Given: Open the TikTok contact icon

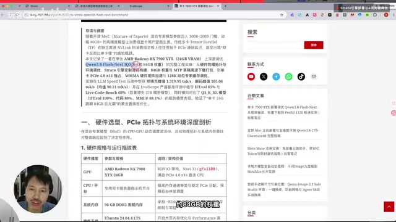Looking at the screenshot, I should [301, 76].
